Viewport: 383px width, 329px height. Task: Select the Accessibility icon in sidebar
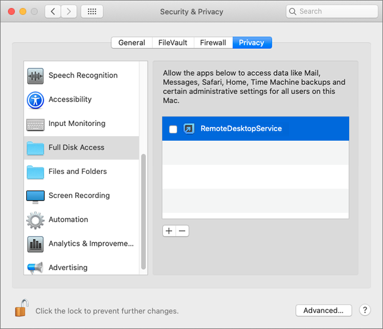pyautogui.click(x=36, y=100)
